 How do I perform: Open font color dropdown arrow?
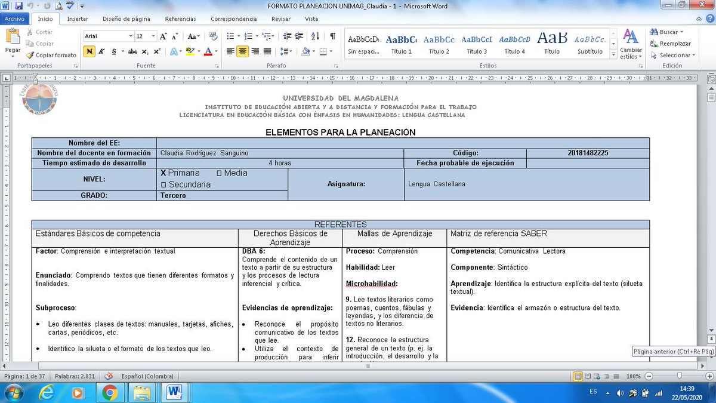click(215, 51)
